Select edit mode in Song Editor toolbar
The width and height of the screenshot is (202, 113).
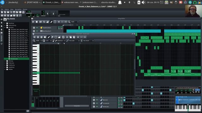tap(55, 22)
